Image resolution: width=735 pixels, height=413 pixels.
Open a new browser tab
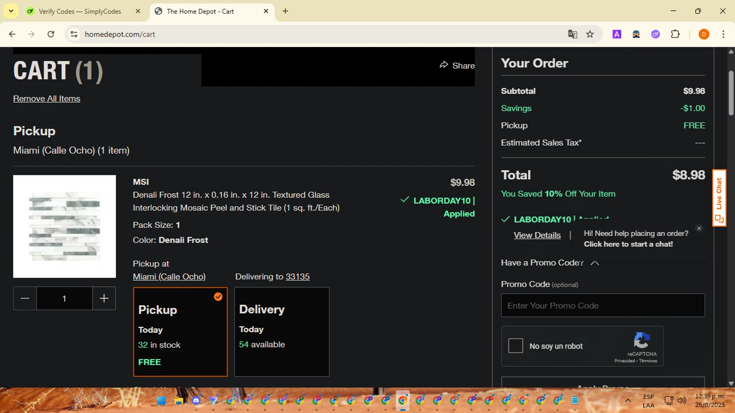pos(285,11)
